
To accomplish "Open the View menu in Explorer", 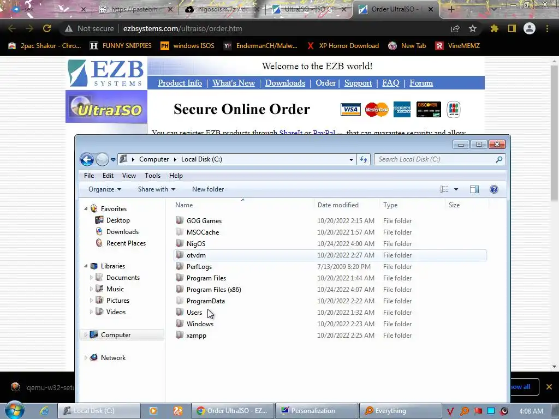I will click(129, 176).
